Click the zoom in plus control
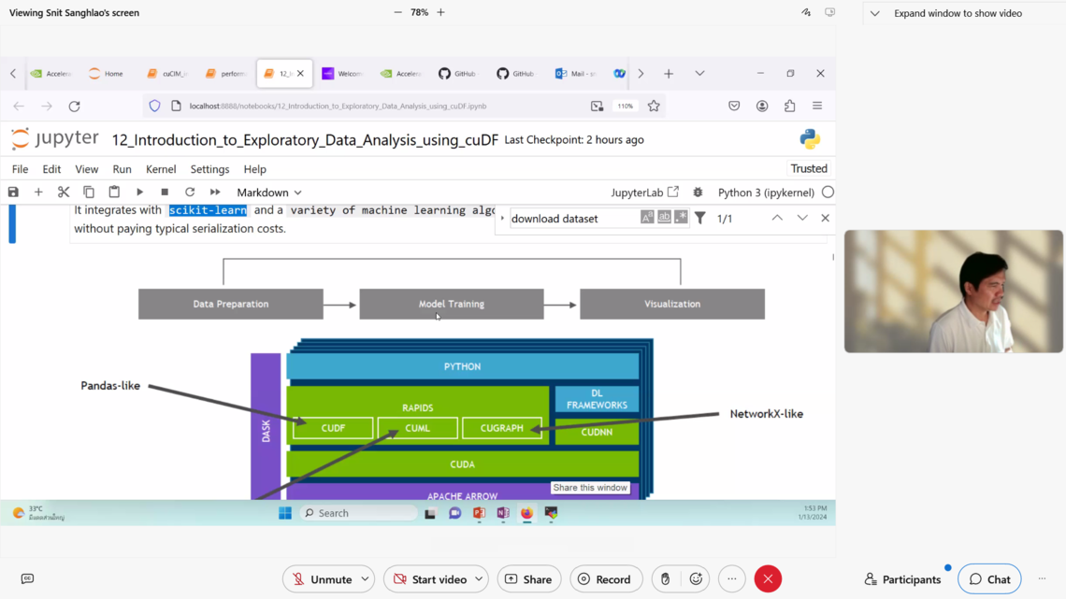Viewport: 1066px width, 599px height. coord(440,13)
